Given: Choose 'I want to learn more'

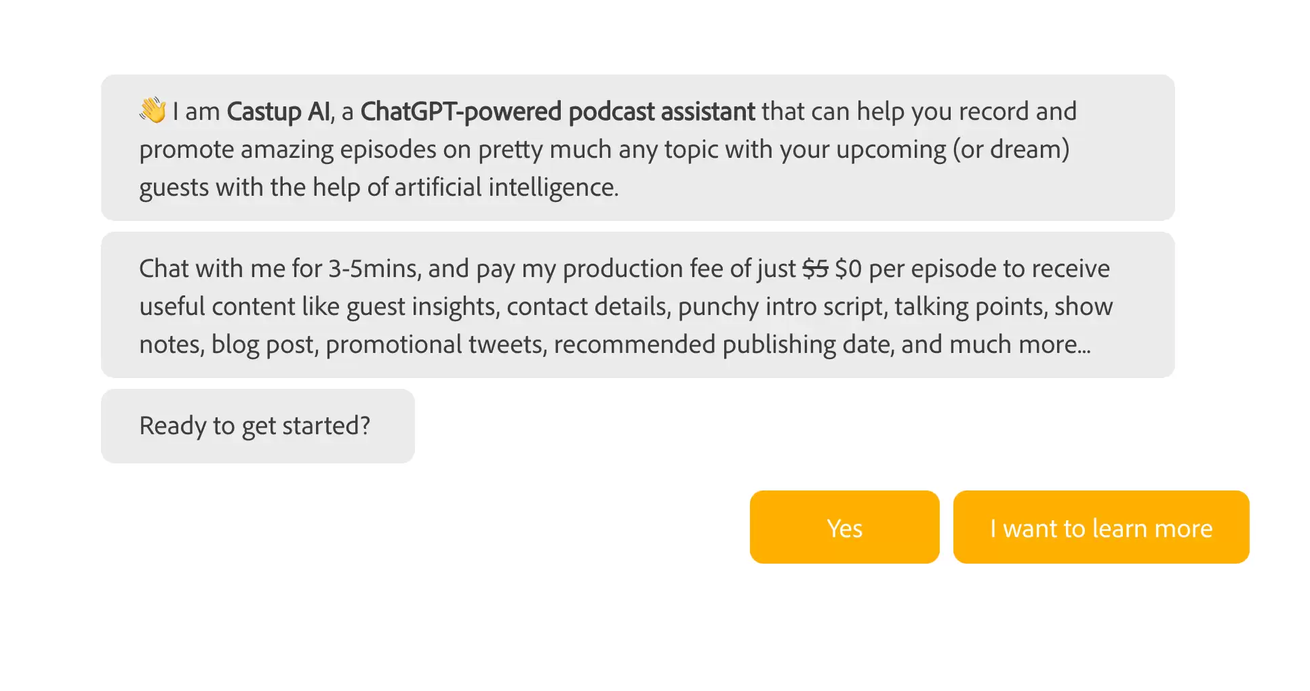Looking at the screenshot, I should coord(1100,527).
